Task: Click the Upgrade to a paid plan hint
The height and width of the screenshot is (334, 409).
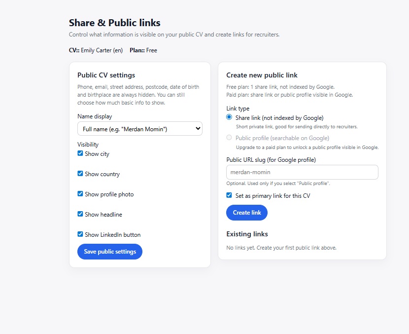Action: click(x=307, y=148)
